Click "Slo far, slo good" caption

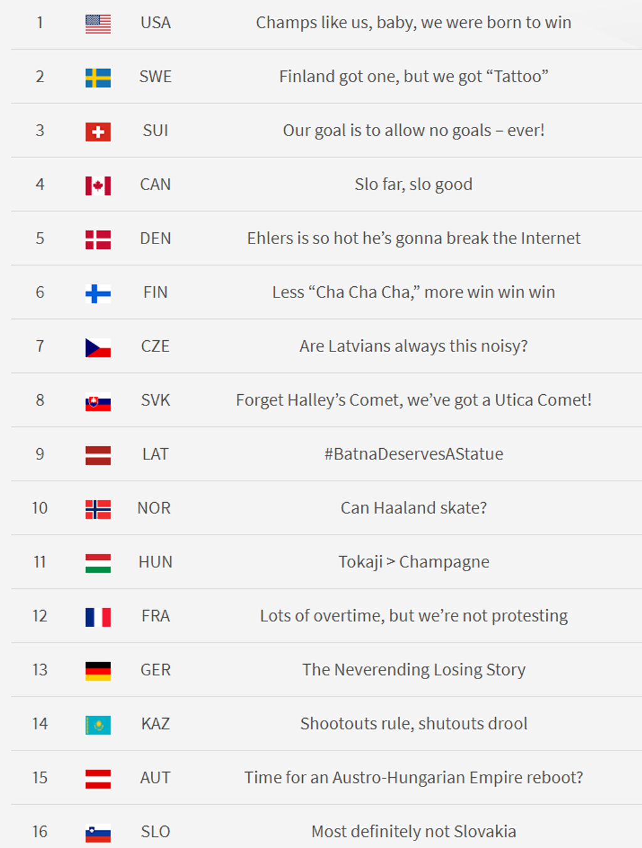pos(413,185)
